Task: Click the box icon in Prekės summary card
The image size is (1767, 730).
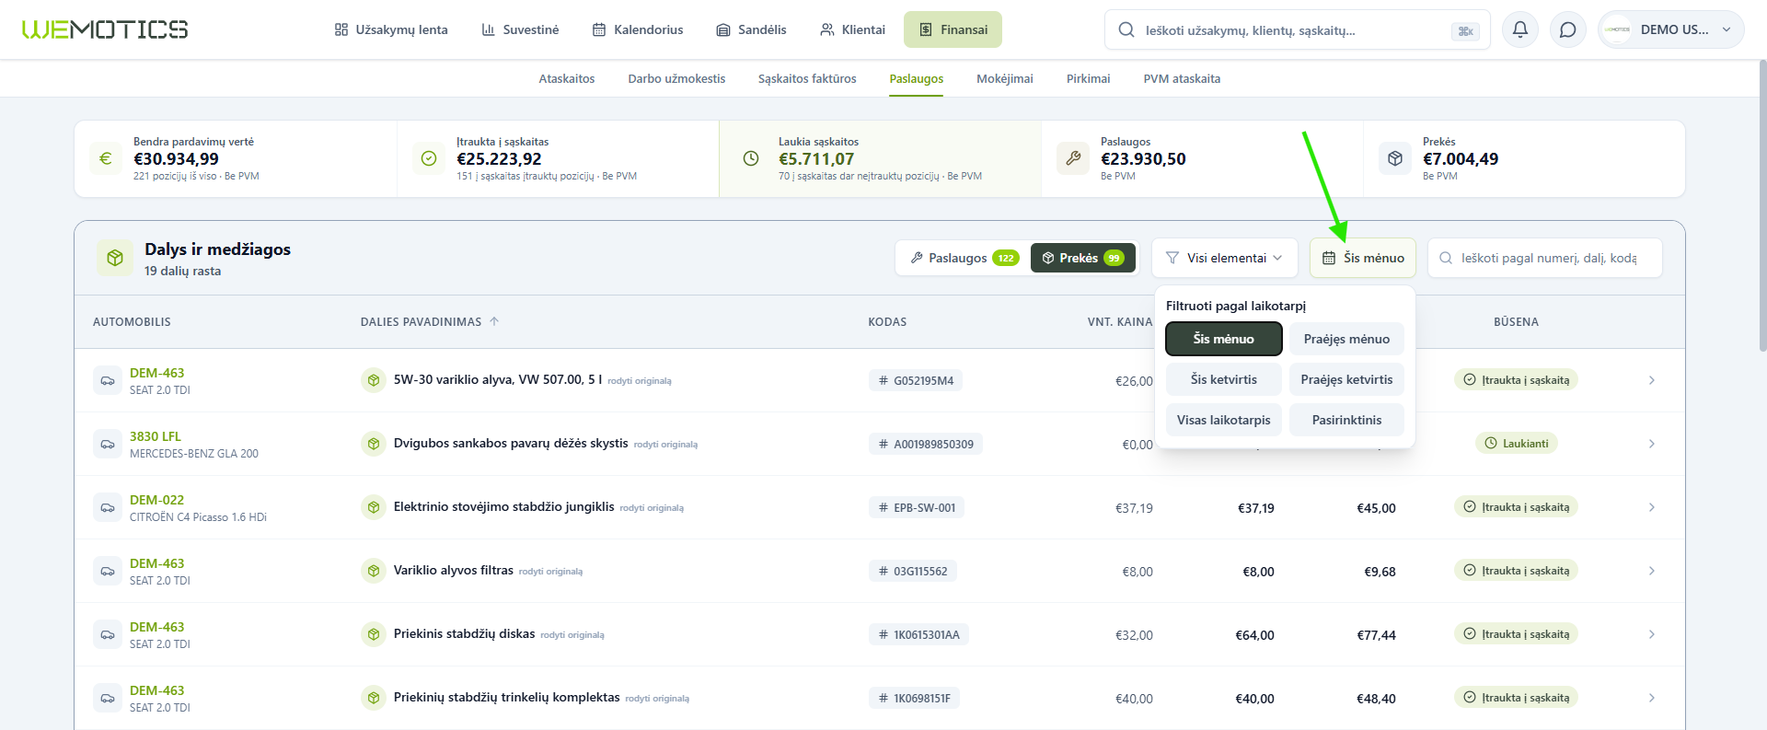Action: click(x=1395, y=158)
